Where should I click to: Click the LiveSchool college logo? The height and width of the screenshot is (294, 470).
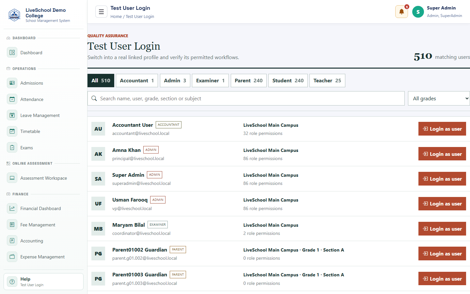click(x=14, y=15)
